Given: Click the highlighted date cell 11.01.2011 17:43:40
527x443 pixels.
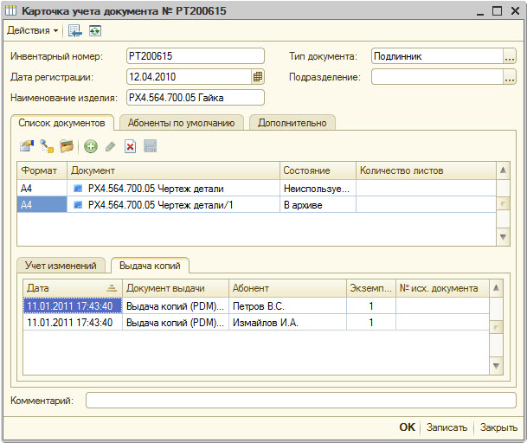Looking at the screenshot, I should 73,306.
